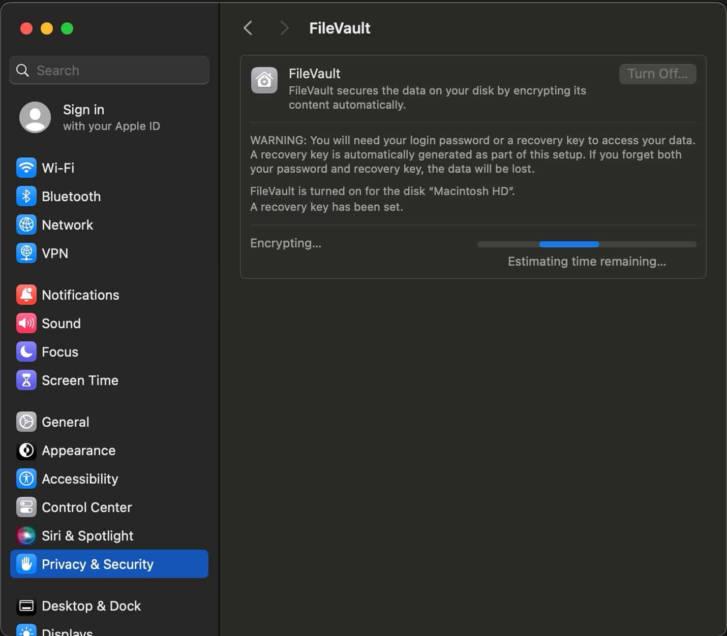Screen dimensions: 727x636
Task: Click the encryption progress bar
Action: (587, 244)
